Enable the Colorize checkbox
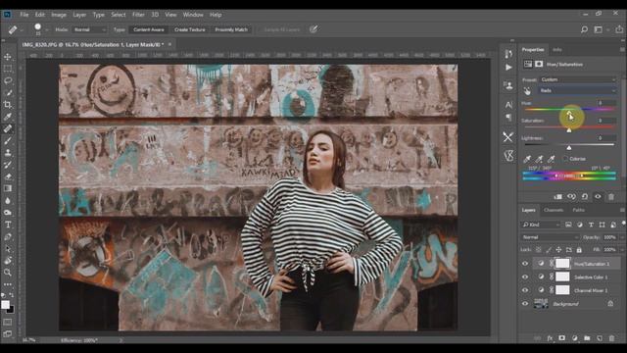 coord(565,159)
